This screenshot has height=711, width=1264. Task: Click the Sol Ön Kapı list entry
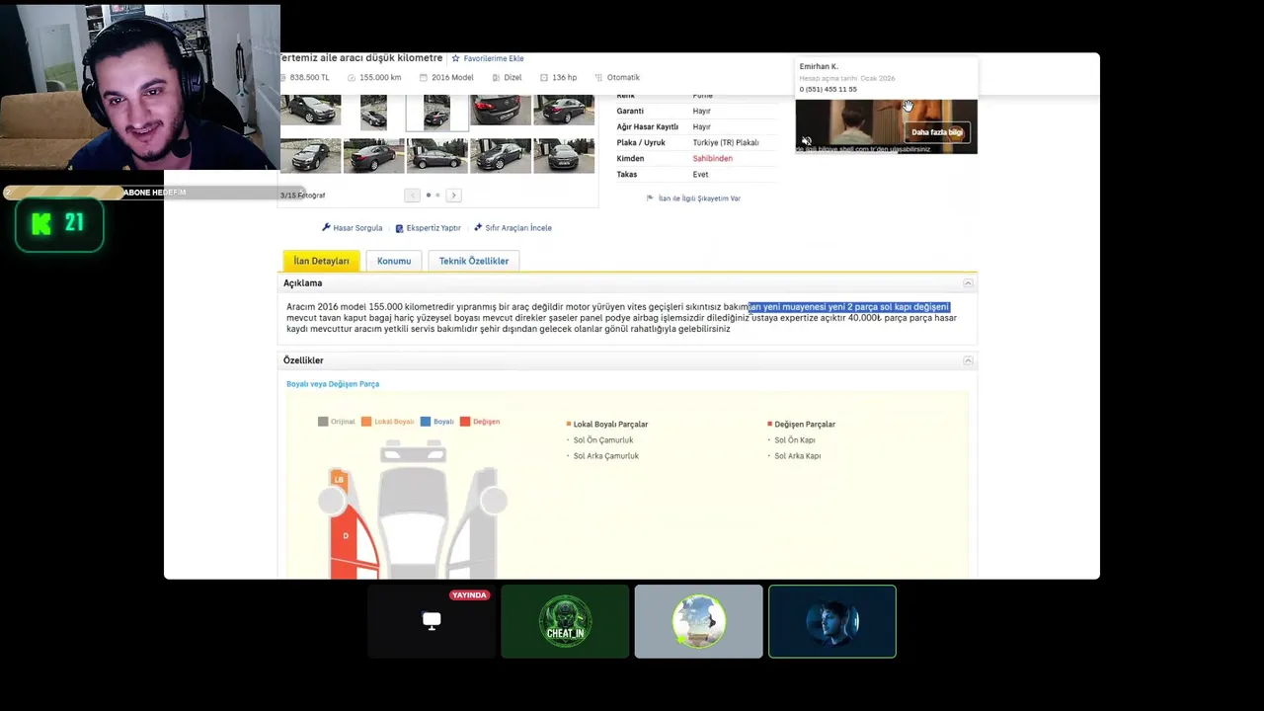[x=795, y=440]
